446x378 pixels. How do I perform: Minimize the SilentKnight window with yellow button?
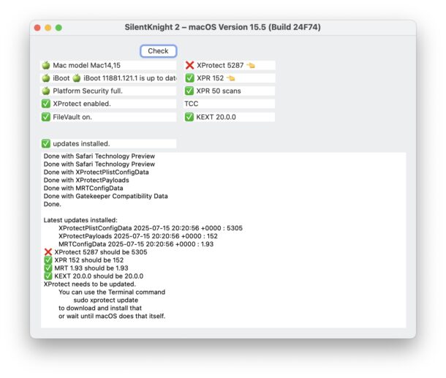[48, 27]
